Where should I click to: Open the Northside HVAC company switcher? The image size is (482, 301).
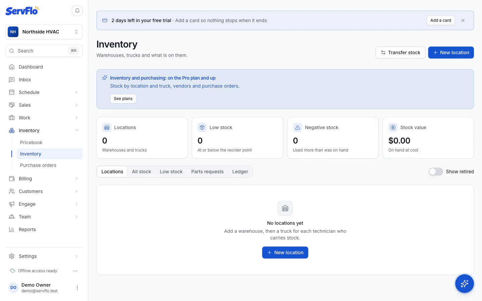click(44, 32)
